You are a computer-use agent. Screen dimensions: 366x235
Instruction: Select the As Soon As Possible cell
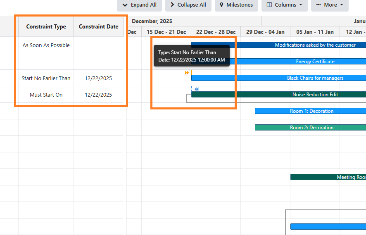[x=46, y=45]
